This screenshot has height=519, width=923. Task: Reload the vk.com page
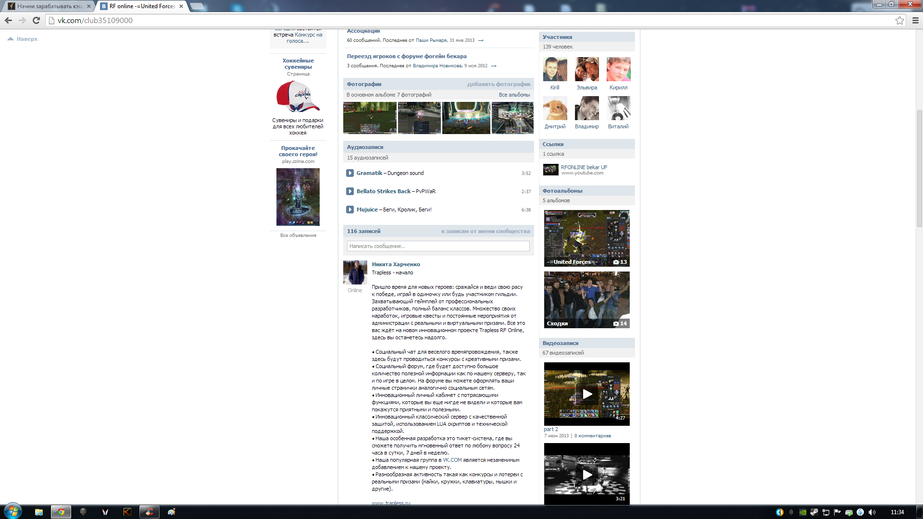click(x=36, y=20)
